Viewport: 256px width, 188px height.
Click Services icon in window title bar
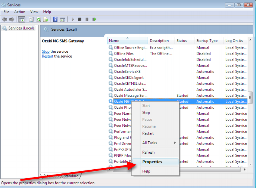(x=4, y=5)
